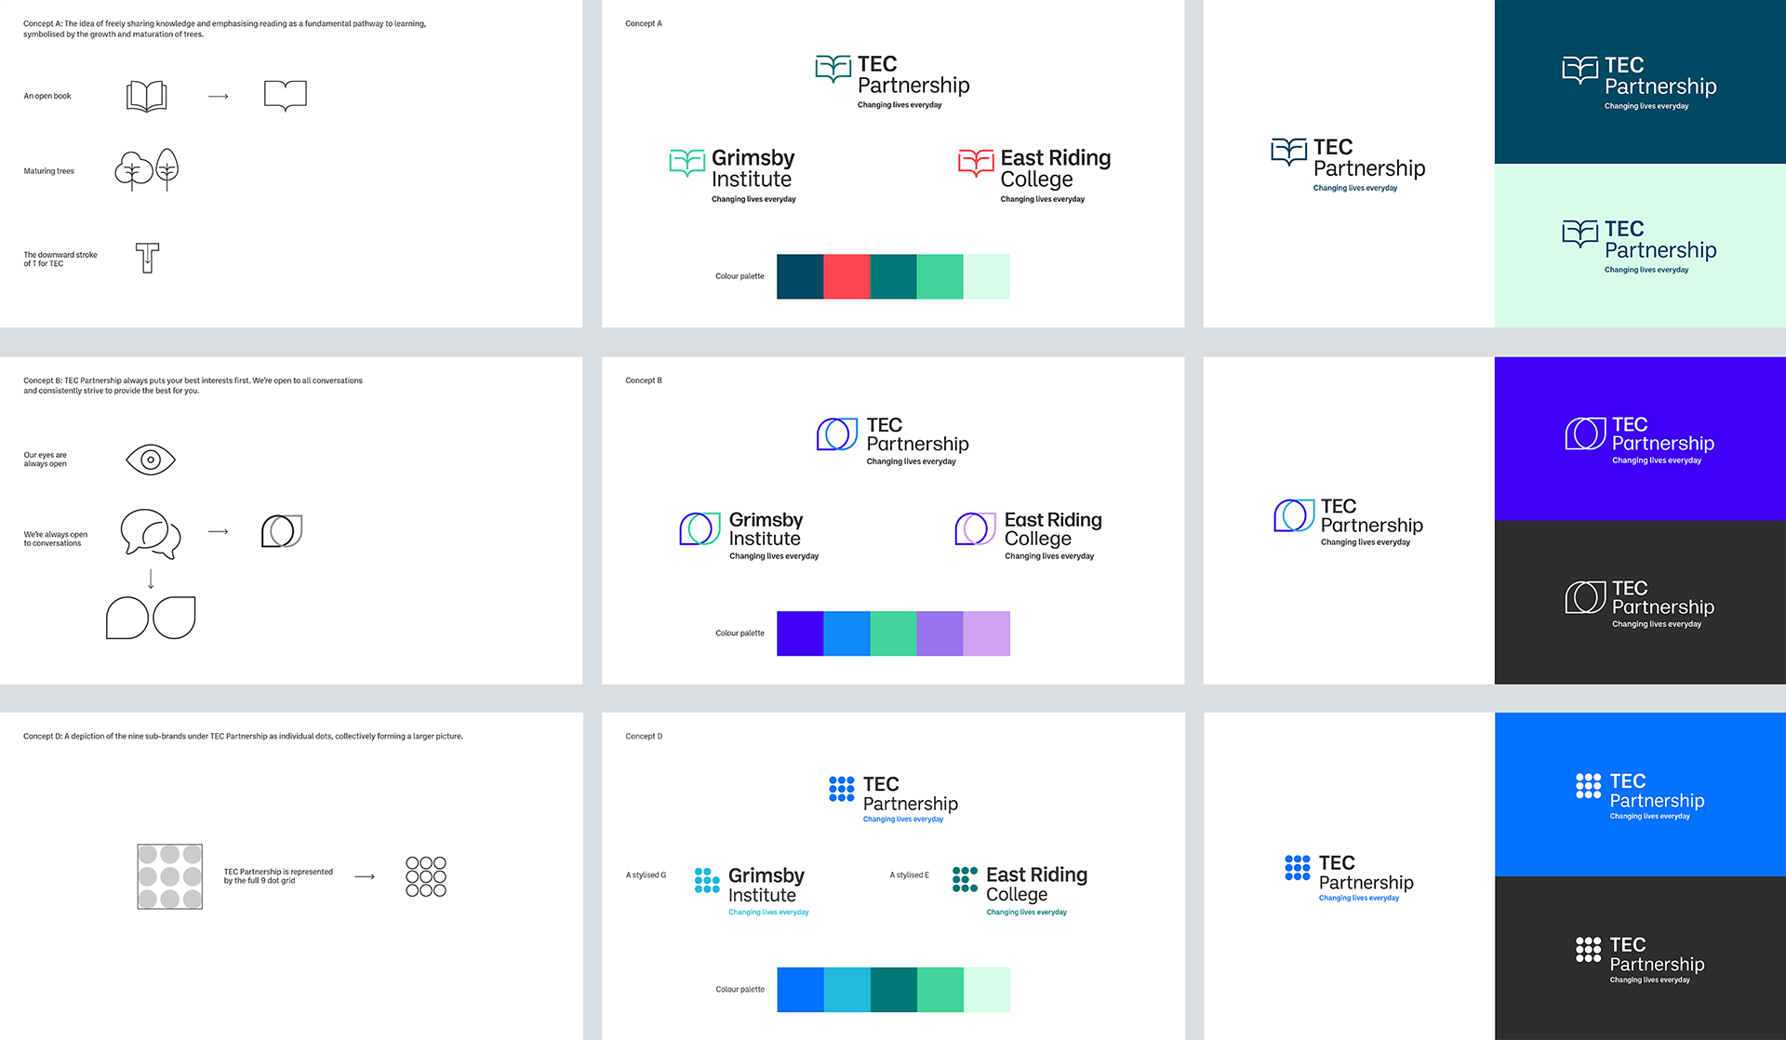Select the cyan swatch in Concept D palette
Image resolution: width=1786 pixels, height=1040 pixels.
pos(846,990)
